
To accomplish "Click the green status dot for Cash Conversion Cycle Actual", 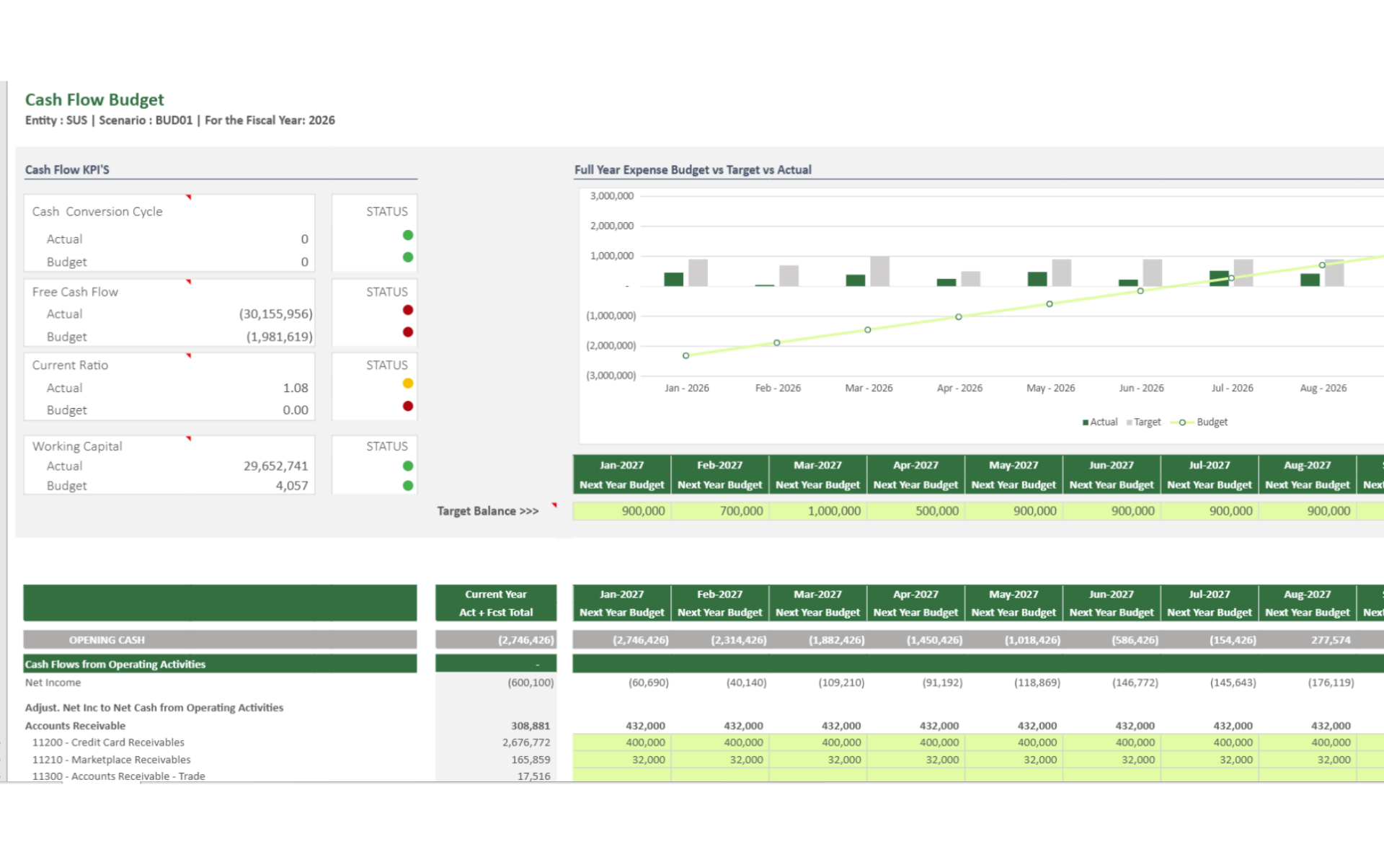I will [x=408, y=235].
